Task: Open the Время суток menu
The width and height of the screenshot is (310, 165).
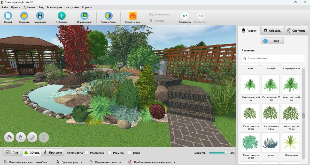Action: coord(55,8)
